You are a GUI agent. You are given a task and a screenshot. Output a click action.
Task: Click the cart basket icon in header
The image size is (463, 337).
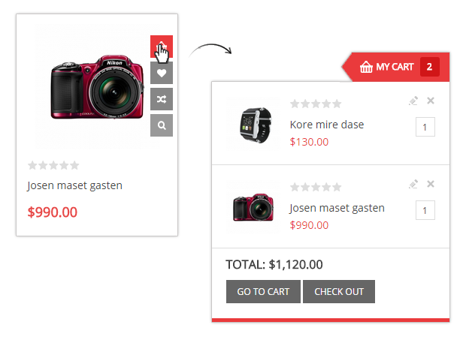(x=366, y=67)
